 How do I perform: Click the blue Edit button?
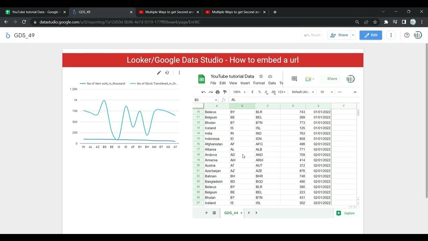371,35
